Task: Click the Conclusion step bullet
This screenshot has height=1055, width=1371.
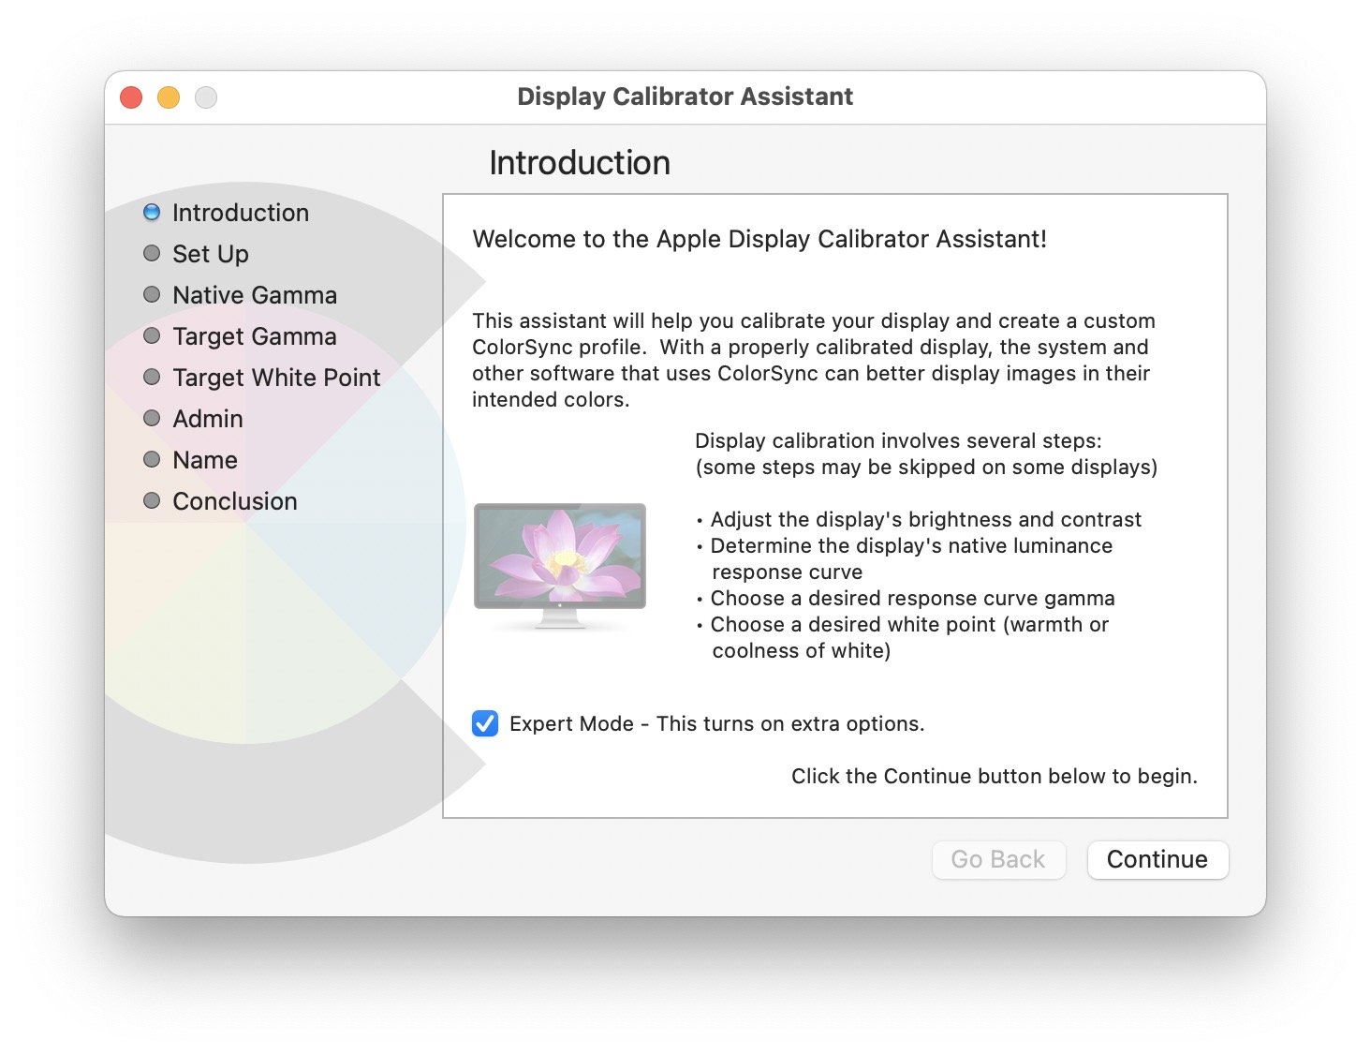Action: click(x=152, y=501)
